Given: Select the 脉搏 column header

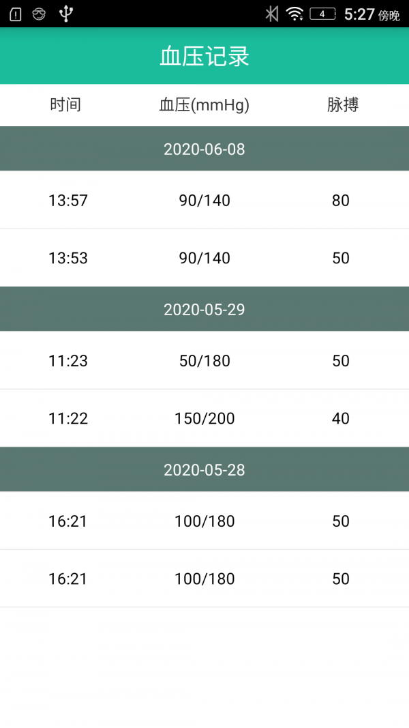Looking at the screenshot, I should (x=342, y=105).
